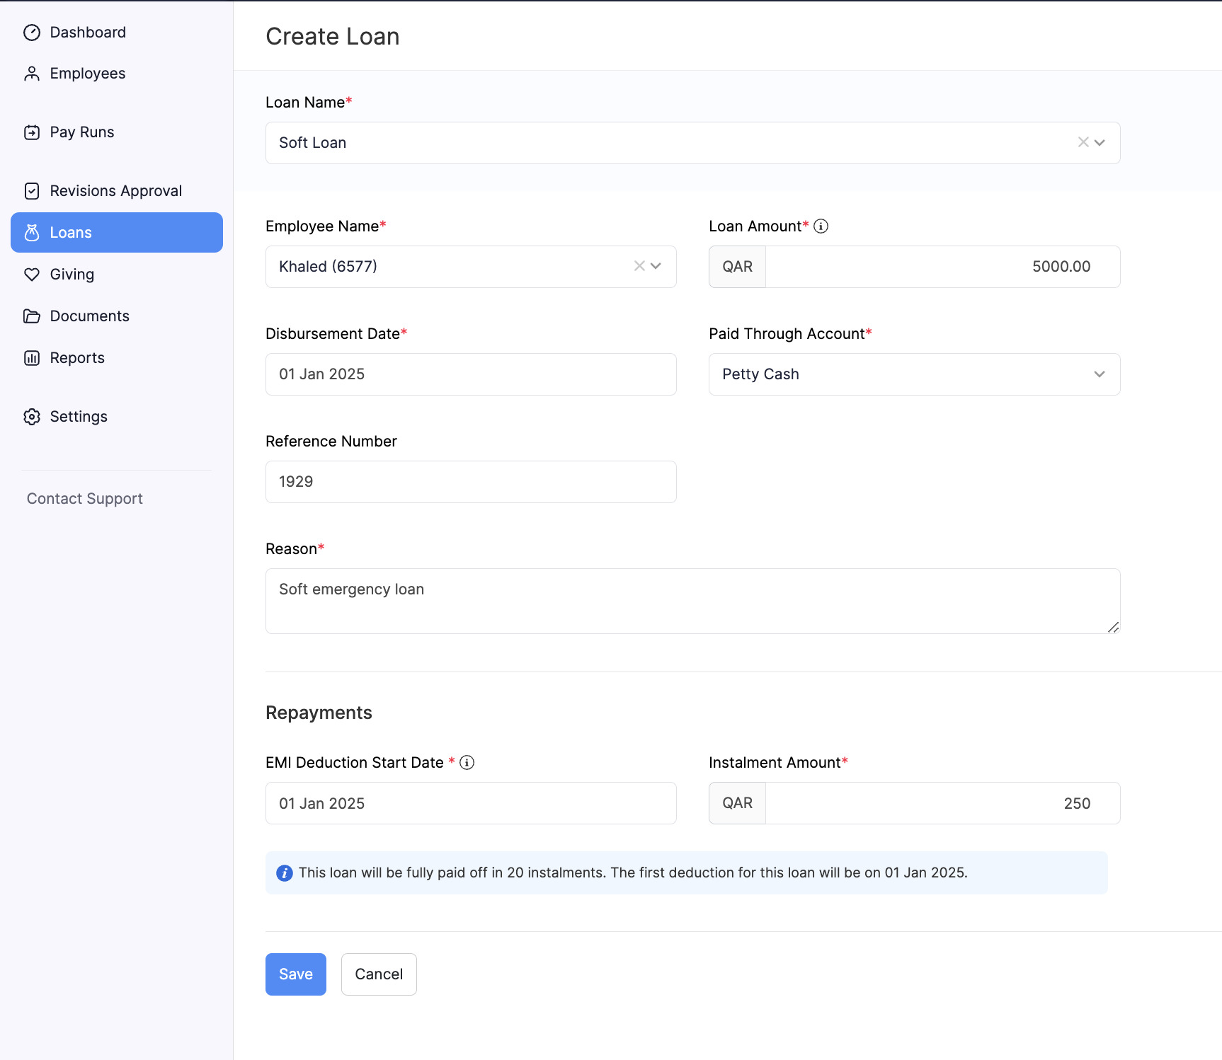The height and width of the screenshot is (1060, 1222).
Task: Open Contact Support link
Action: (85, 499)
